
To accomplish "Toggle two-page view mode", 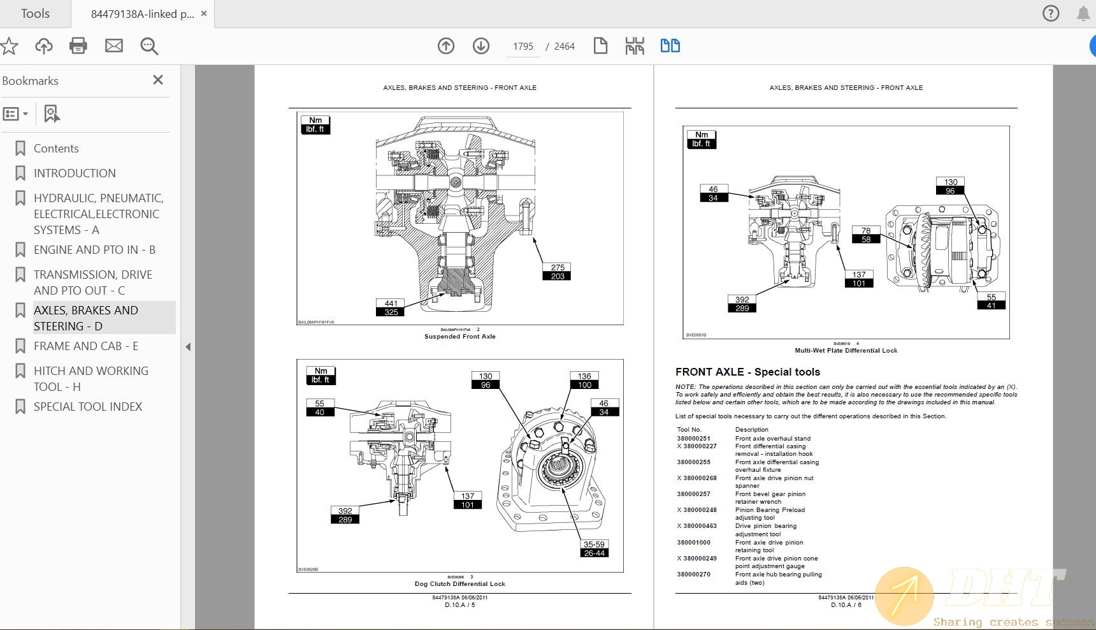I will [670, 46].
